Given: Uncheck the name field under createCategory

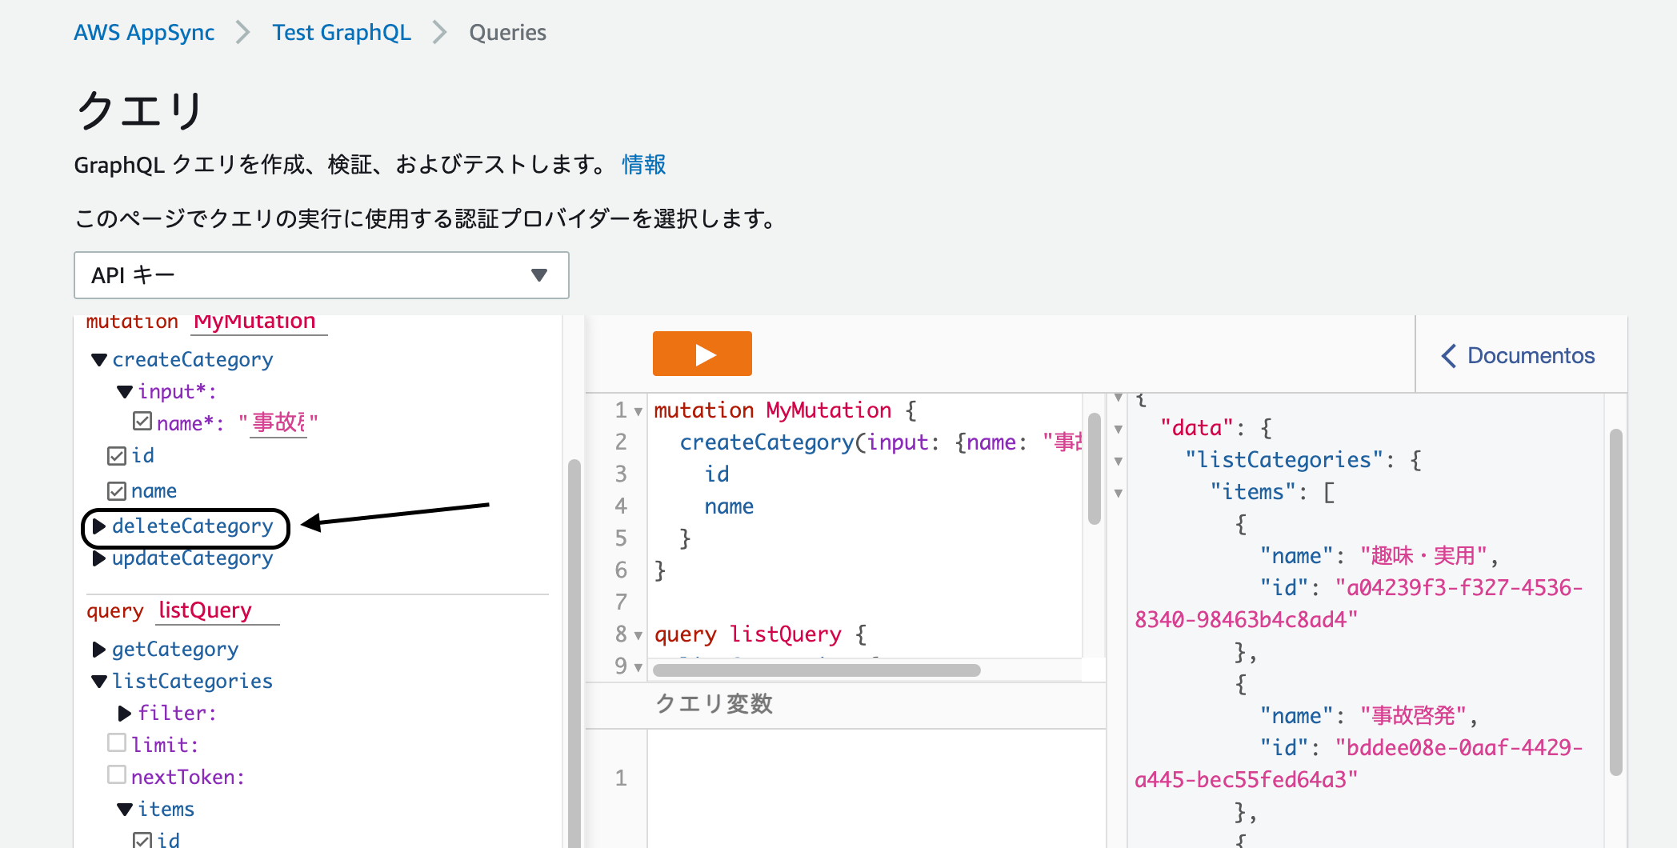Looking at the screenshot, I should click(x=117, y=491).
